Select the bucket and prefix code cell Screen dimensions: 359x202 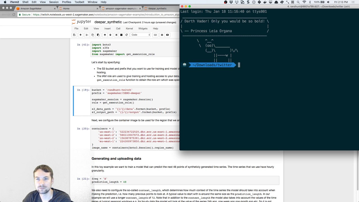point(135,101)
